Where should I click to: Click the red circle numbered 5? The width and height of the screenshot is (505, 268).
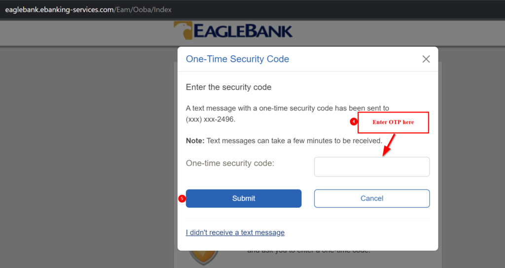182,199
